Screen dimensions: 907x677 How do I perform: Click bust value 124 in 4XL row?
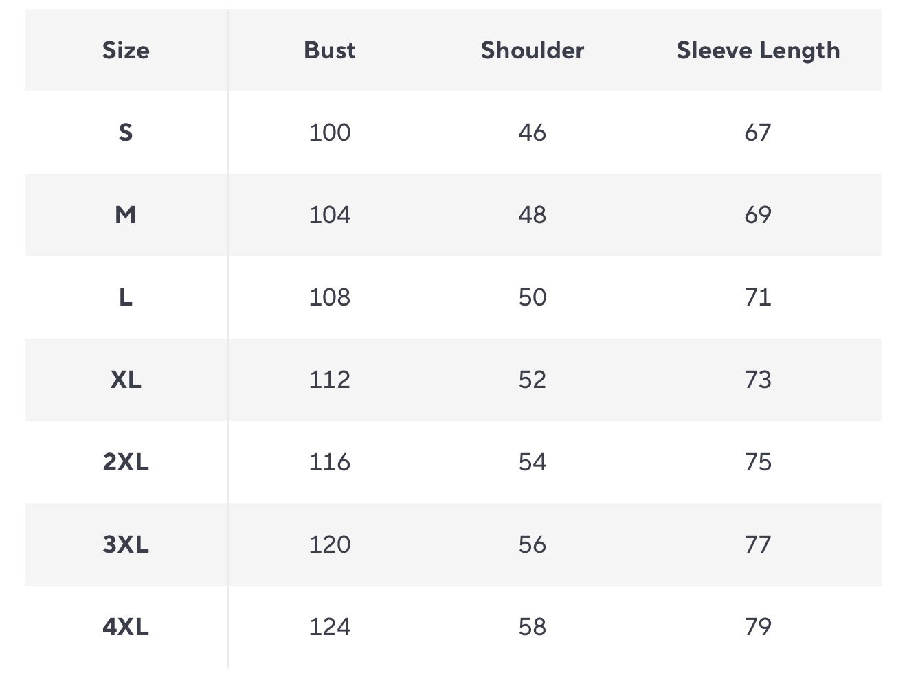click(x=330, y=627)
